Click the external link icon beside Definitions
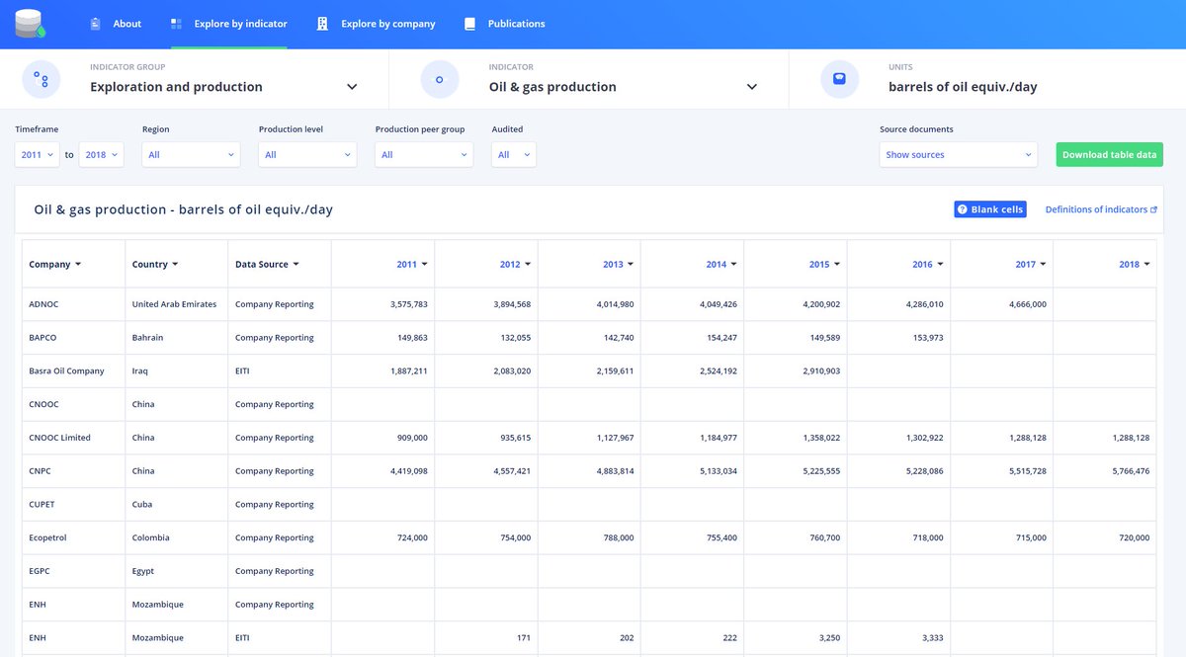 pyautogui.click(x=1153, y=209)
